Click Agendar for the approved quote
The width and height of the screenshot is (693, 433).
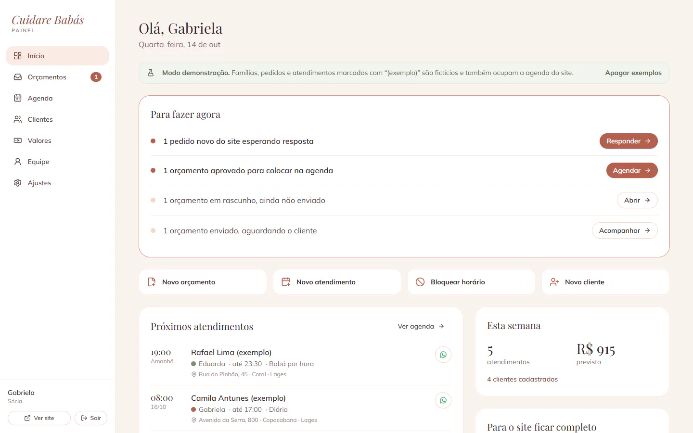pyautogui.click(x=632, y=170)
